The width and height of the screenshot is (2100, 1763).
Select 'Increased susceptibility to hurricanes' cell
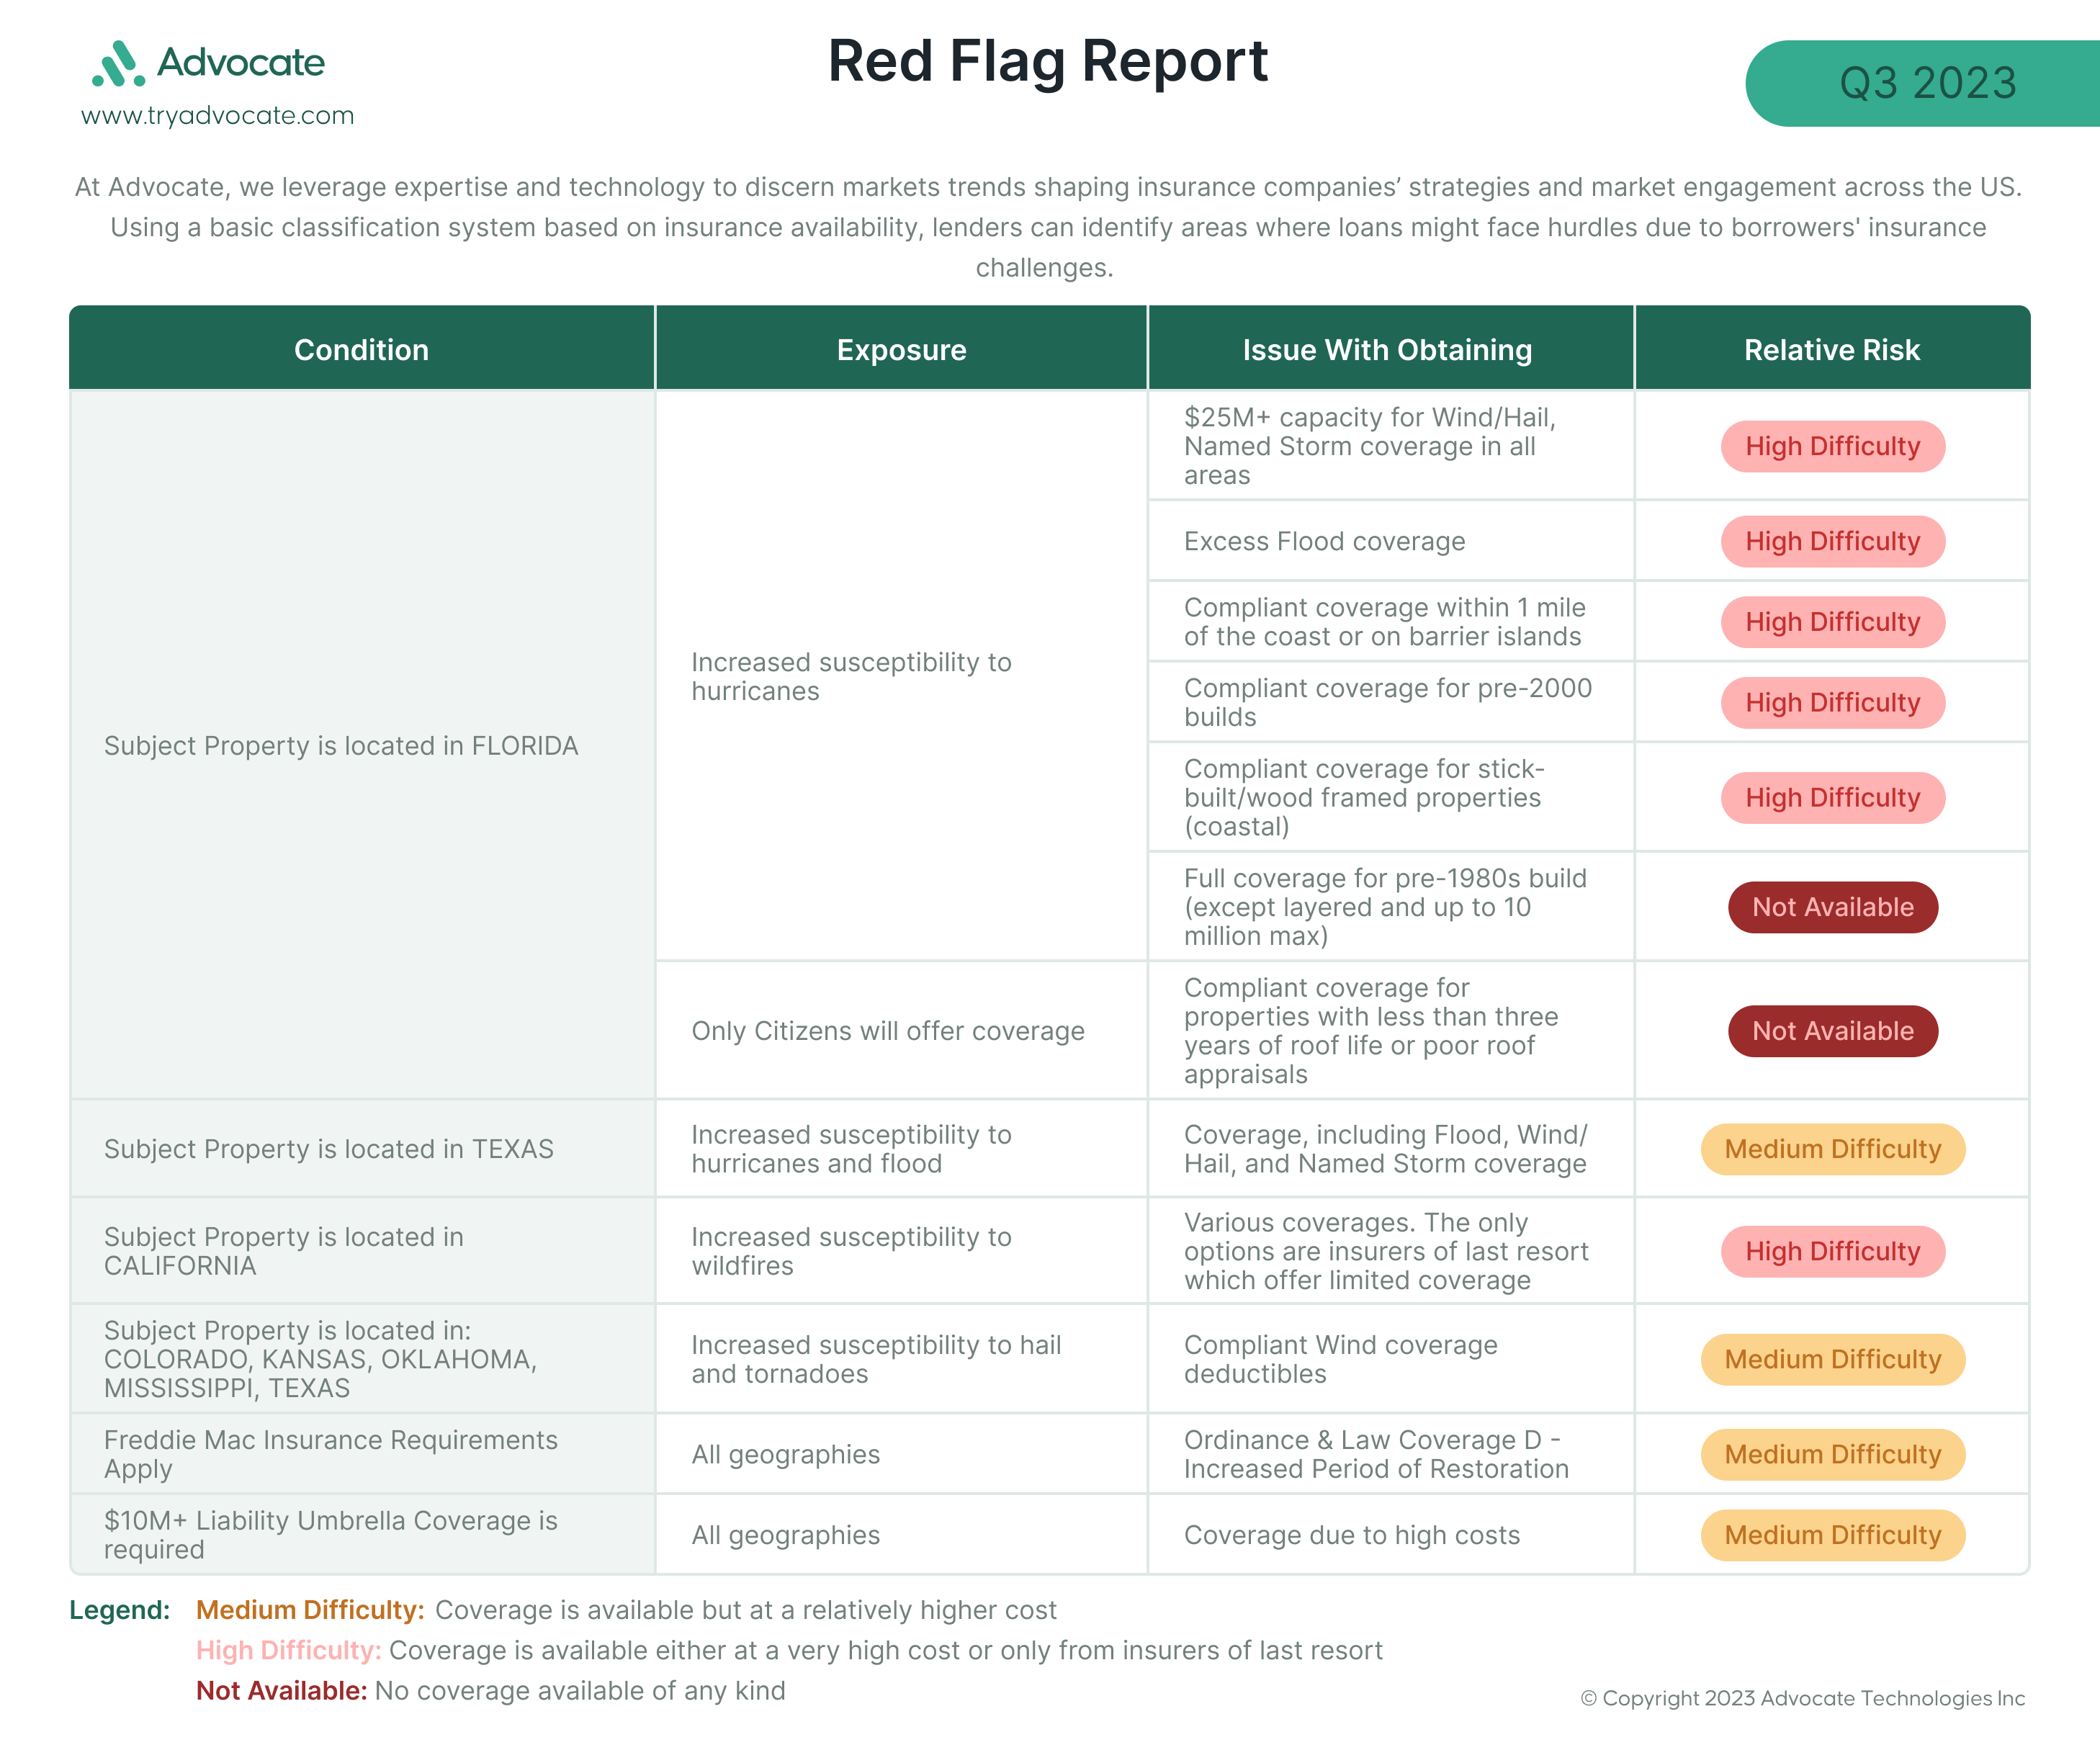tap(901, 676)
